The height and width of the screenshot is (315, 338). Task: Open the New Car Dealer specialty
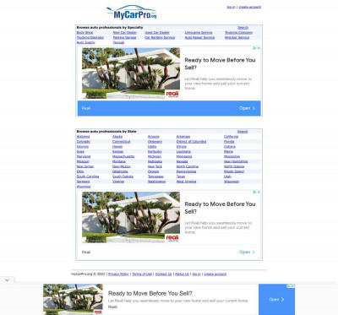(x=125, y=33)
